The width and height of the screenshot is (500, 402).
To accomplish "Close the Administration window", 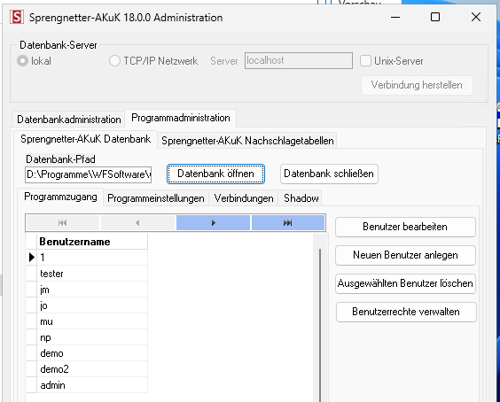I will click(x=476, y=17).
